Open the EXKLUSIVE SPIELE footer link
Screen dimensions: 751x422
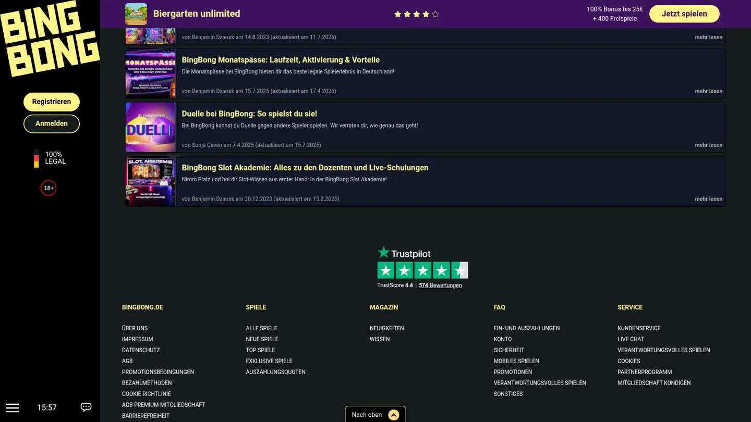tap(269, 361)
